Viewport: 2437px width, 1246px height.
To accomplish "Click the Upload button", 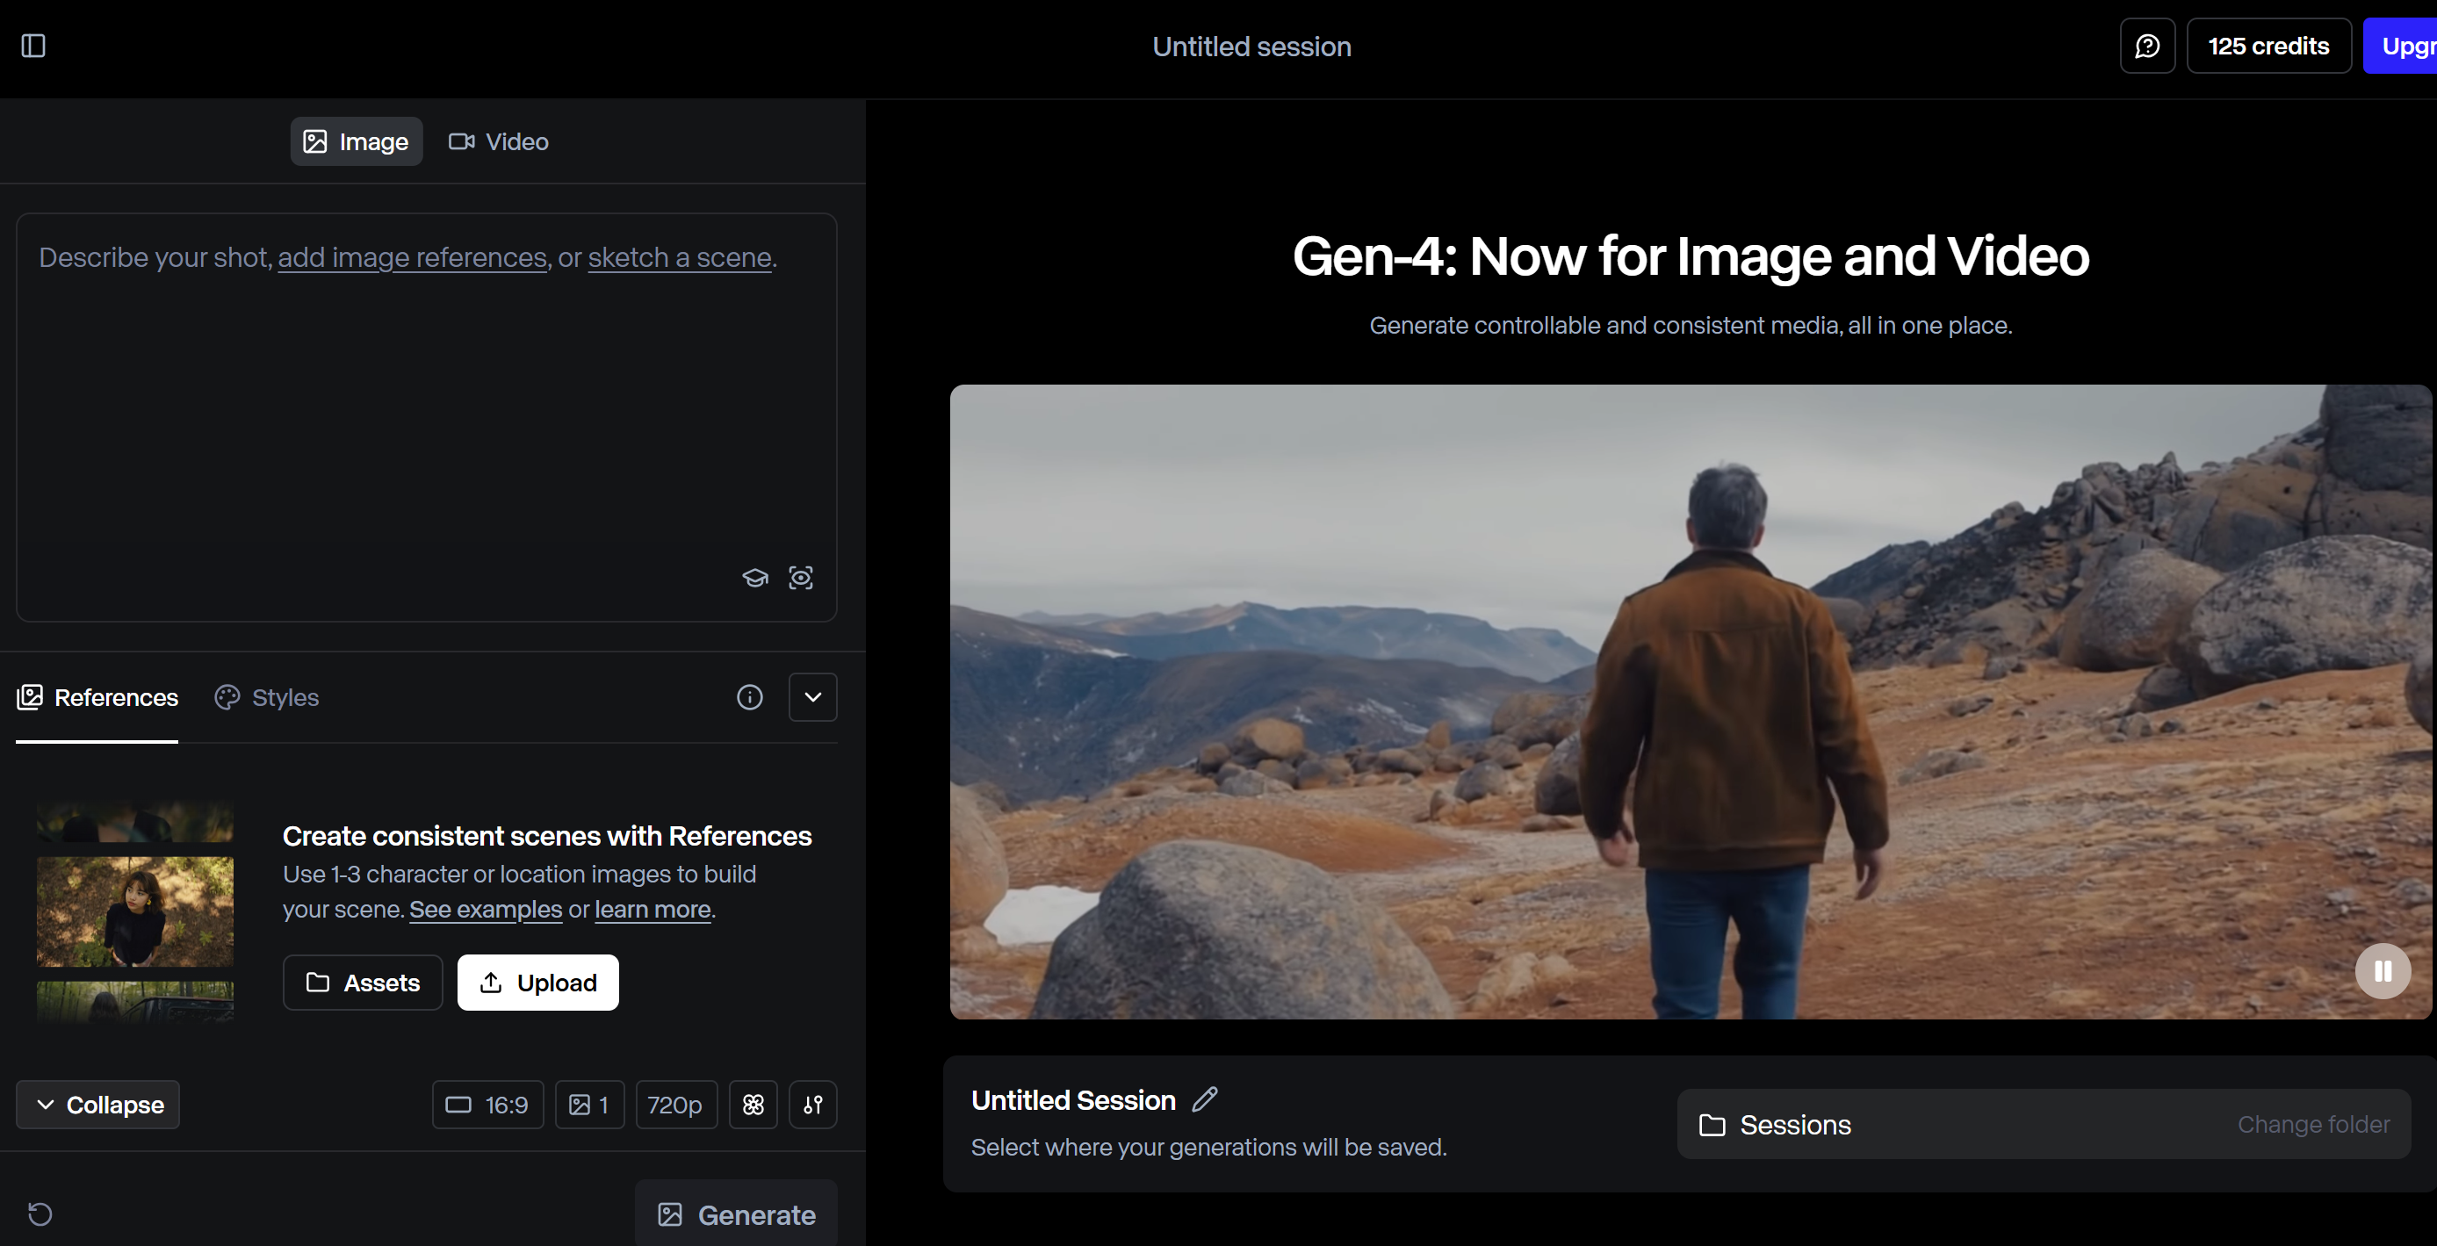I will pos(537,982).
